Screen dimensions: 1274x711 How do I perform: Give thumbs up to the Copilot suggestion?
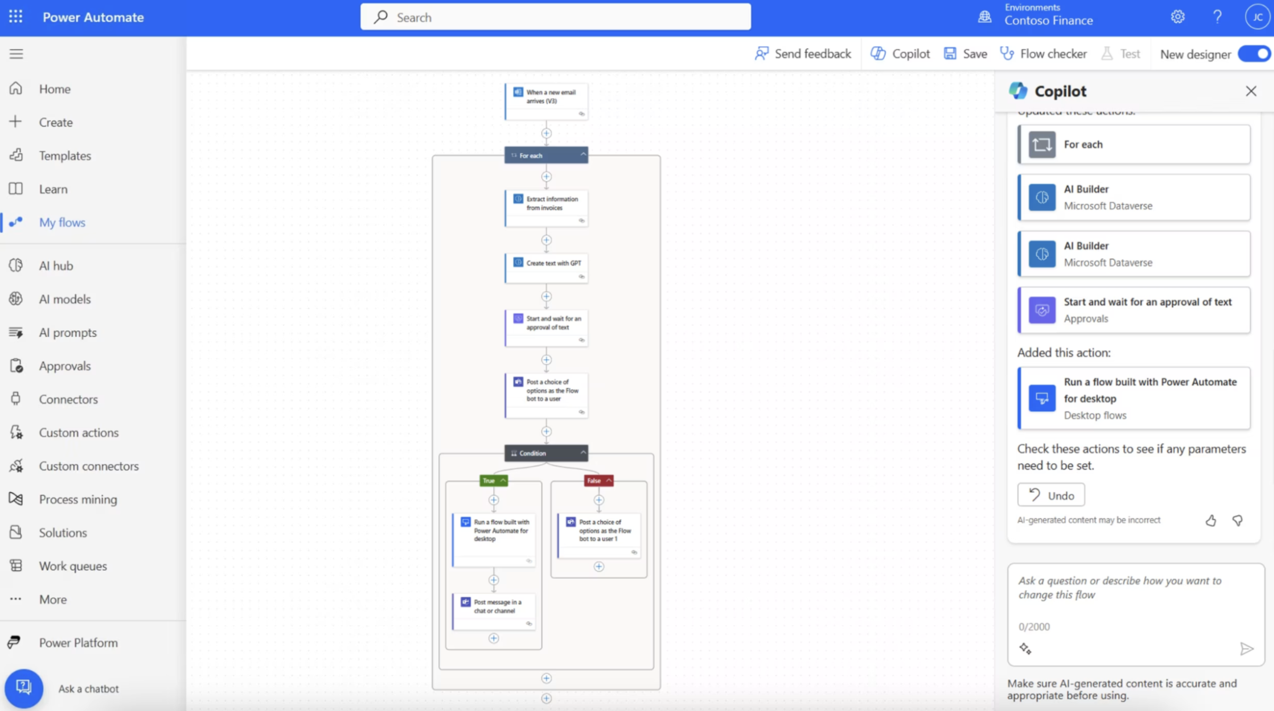tap(1210, 520)
